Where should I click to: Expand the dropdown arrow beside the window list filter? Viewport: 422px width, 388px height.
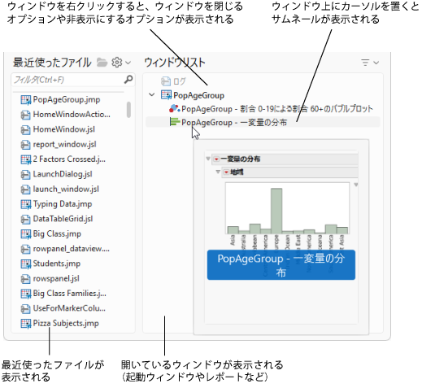376,63
